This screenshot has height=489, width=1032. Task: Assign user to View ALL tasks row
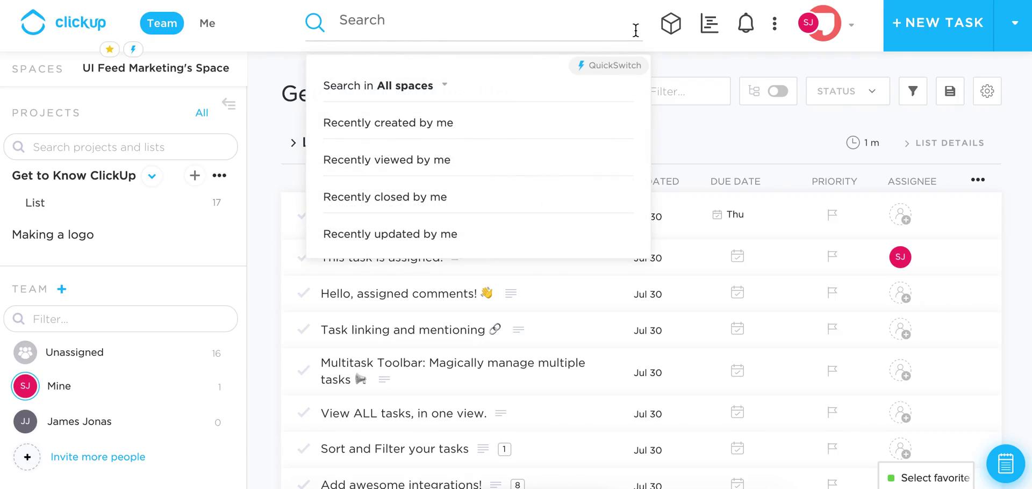pyautogui.click(x=900, y=413)
